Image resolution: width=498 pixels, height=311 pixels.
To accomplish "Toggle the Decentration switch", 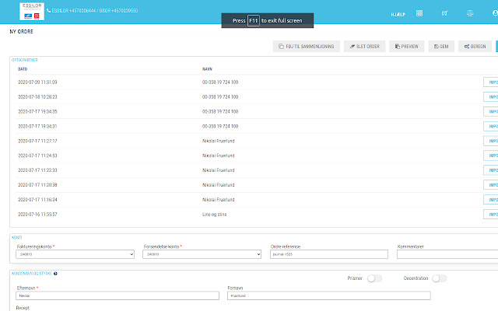I will (x=440, y=278).
